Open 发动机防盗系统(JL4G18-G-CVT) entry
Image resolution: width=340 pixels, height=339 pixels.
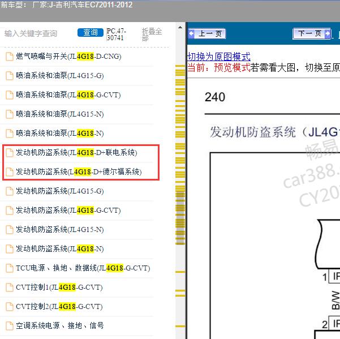pyautogui.click(x=68, y=211)
